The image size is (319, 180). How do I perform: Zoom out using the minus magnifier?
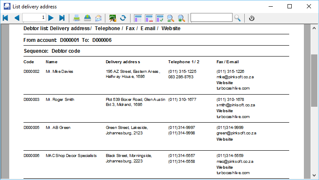(171, 18)
